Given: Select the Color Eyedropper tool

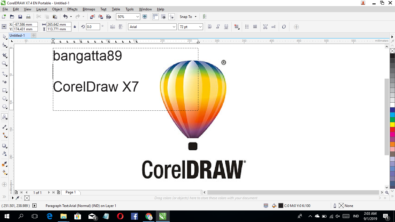Looking at the screenshot, I should point(4,164).
